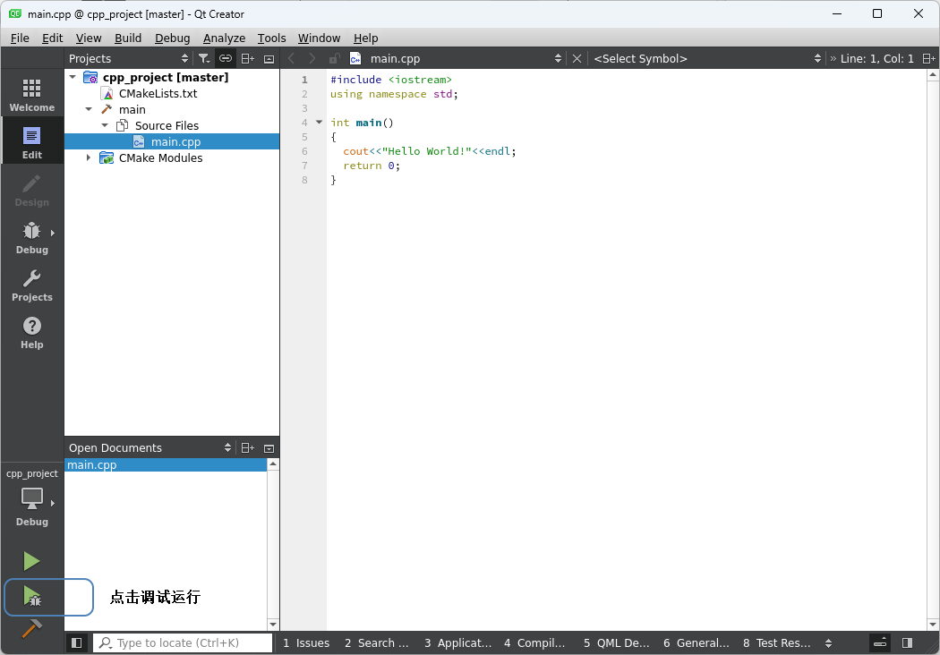Image resolution: width=940 pixels, height=655 pixels.
Task: Show the QML Debugger Console pane
Action: click(x=617, y=642)
